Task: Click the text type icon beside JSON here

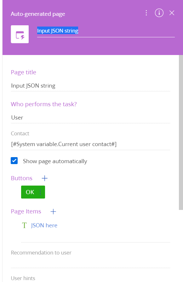Action: click(24, 225)
